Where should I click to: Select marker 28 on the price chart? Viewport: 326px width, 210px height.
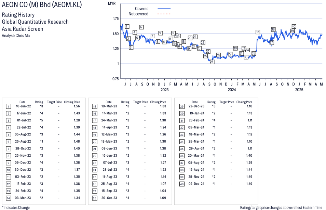[218, 55]
